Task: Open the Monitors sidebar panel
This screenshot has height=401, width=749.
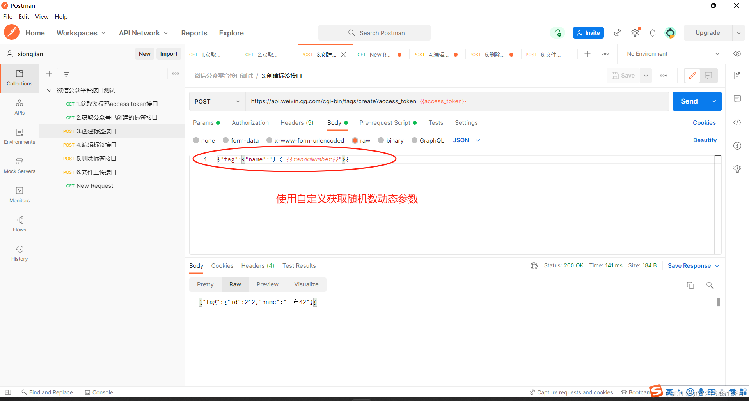Action: tap(20, 195)
